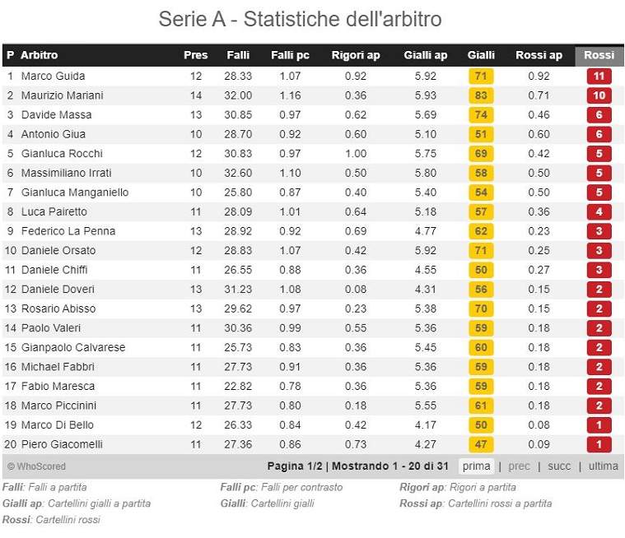The height and width of the screenshot is (538, 625).
Task: Select referee Maurizio Mariani
Action: click(62, 95)
